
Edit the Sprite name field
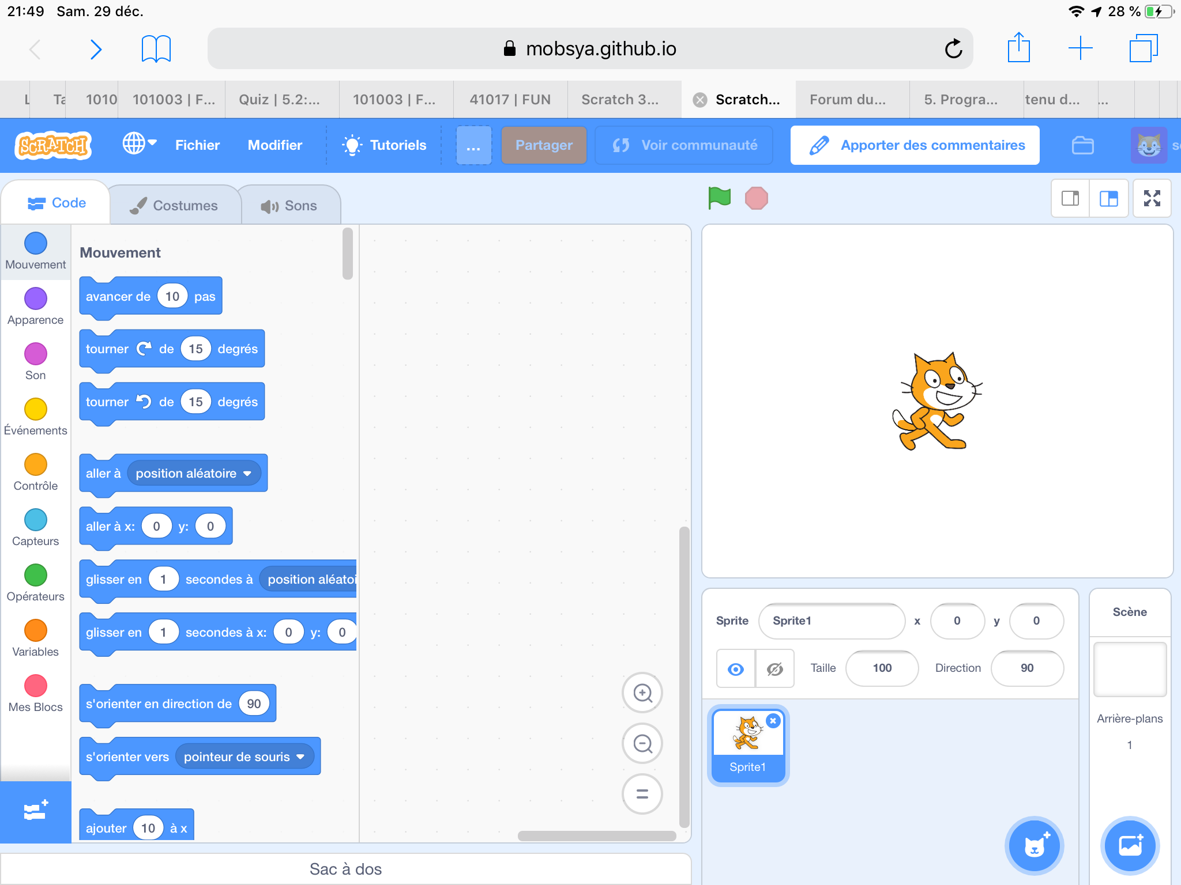pyautogui.click(x=832, y=621)
